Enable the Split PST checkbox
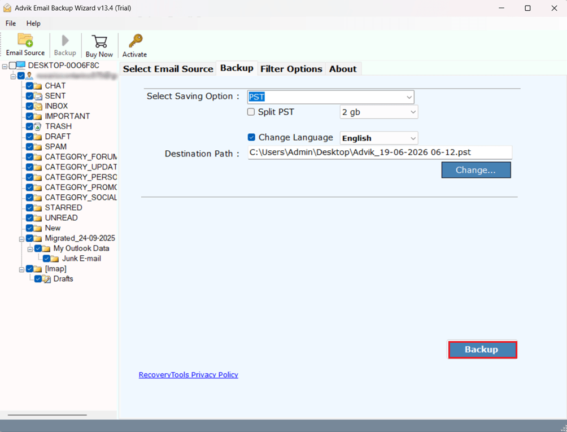This screenshot has height=432, width=567. coord(251,112)
